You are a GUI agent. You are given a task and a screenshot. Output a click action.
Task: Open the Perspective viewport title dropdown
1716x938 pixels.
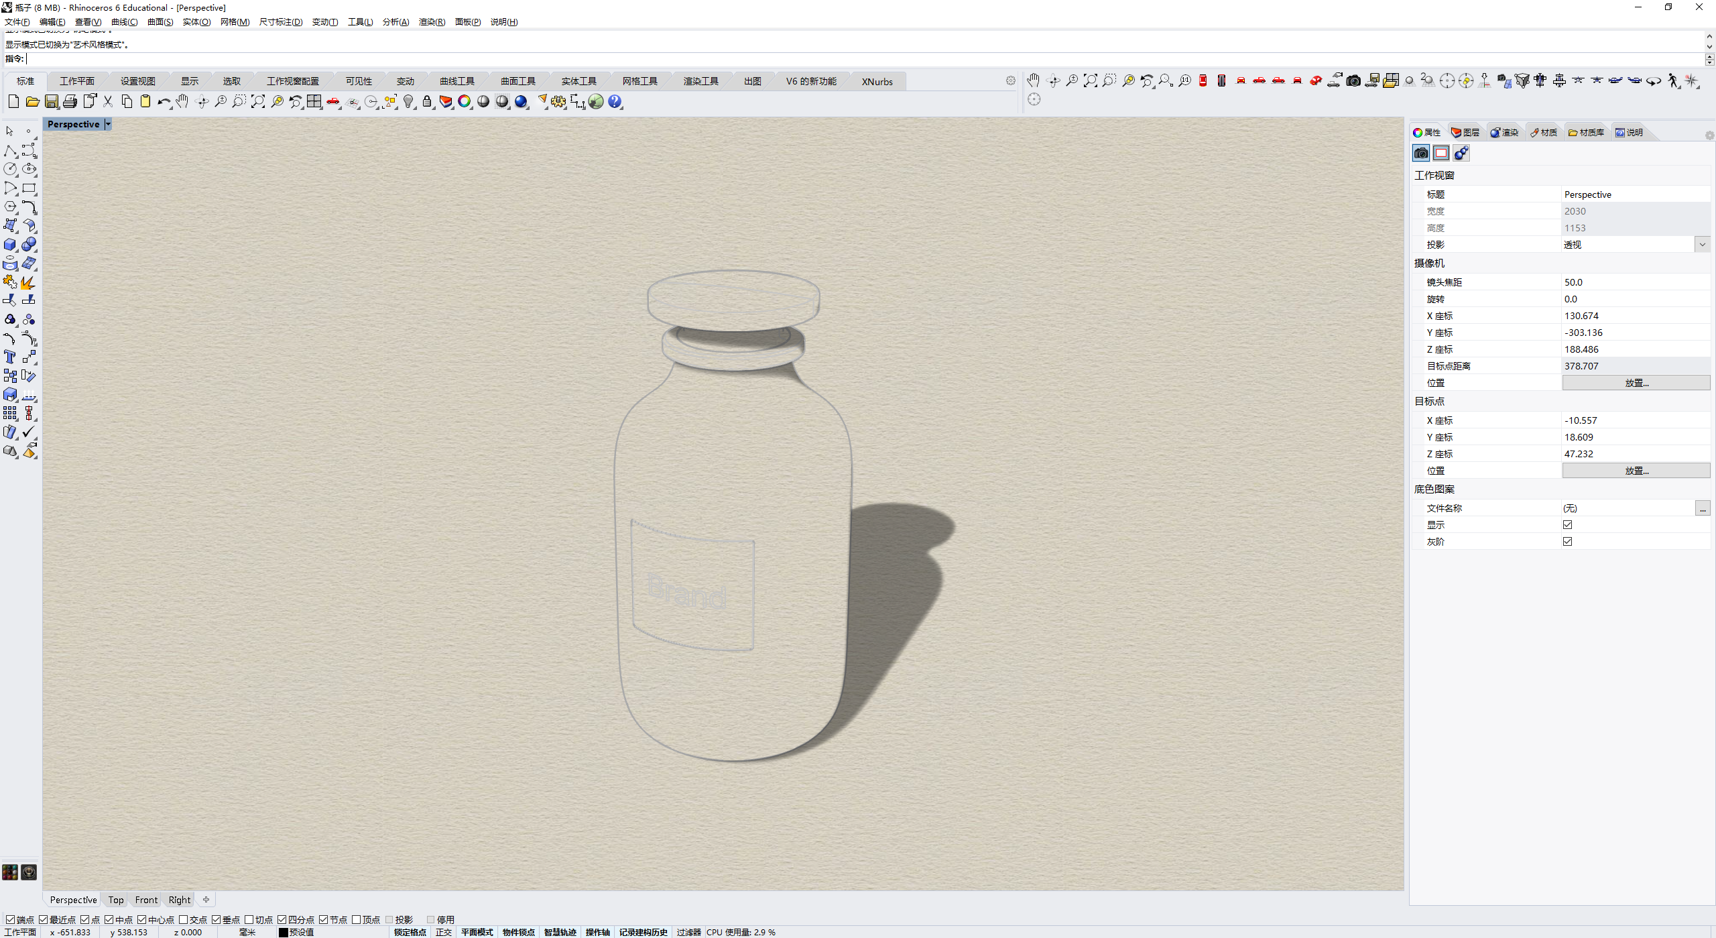pyautogui.click(x=107, y=124)
